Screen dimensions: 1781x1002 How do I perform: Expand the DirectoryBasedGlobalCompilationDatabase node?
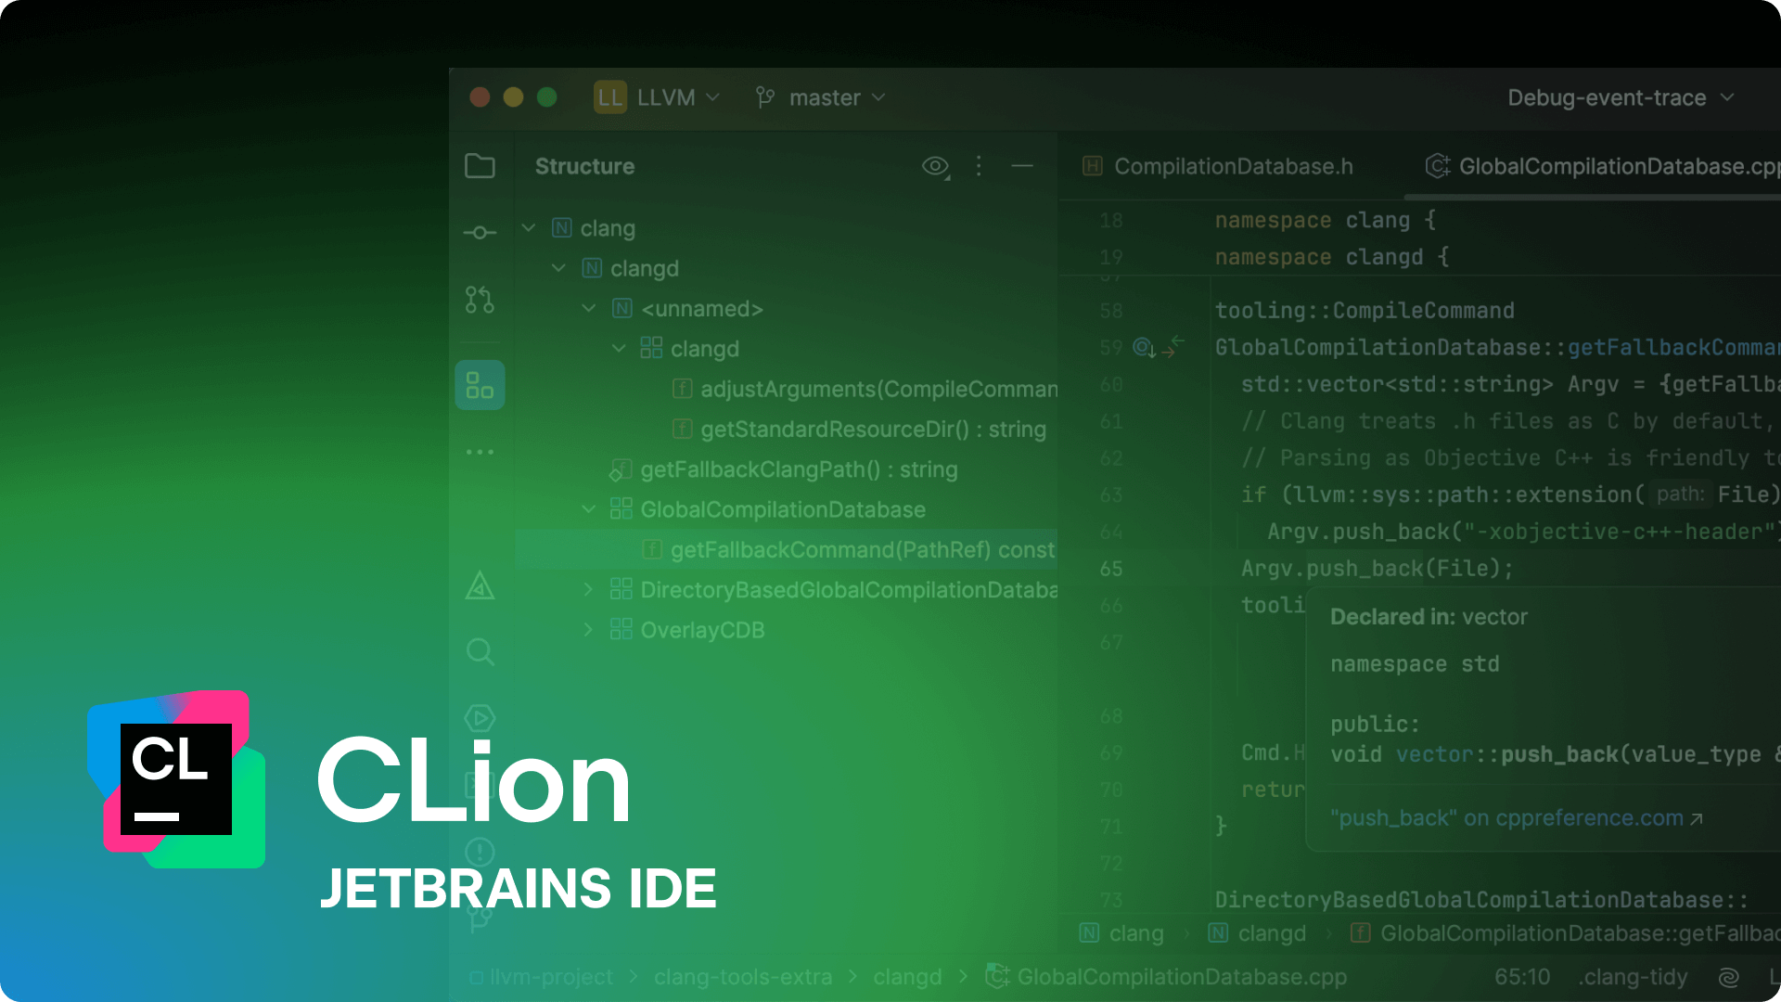pos(588,590)
